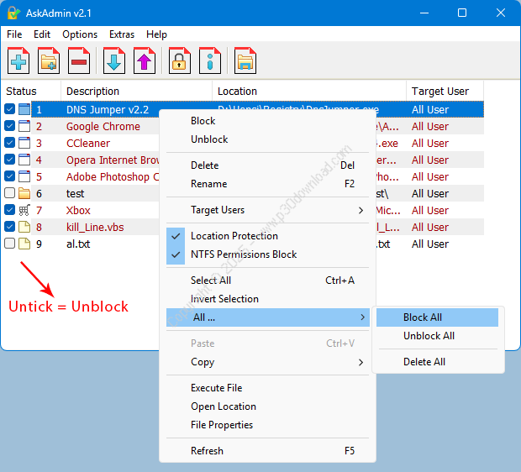Viewport: 521px width, 472px height.
Task: Select Delete All in the submenu
Action: pyautogui.click(x=424, y=362)
